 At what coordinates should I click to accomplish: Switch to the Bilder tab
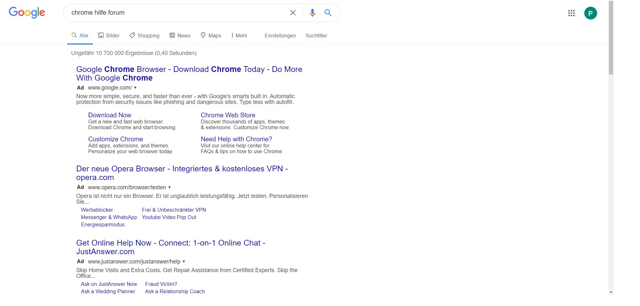tap(109, 35)
